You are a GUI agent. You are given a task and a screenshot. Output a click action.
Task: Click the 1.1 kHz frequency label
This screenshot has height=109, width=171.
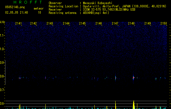click(x=2, y=35)
